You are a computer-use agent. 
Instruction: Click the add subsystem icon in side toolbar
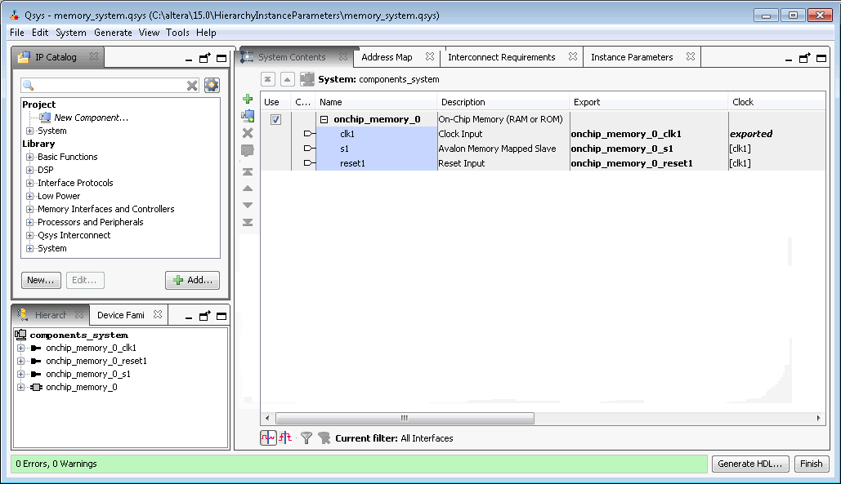[x=248, y=116]
